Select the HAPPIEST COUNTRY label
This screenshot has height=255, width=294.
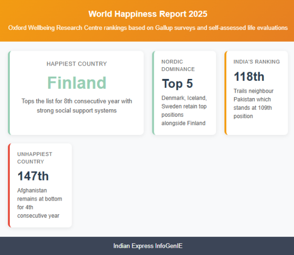(76, 64)
